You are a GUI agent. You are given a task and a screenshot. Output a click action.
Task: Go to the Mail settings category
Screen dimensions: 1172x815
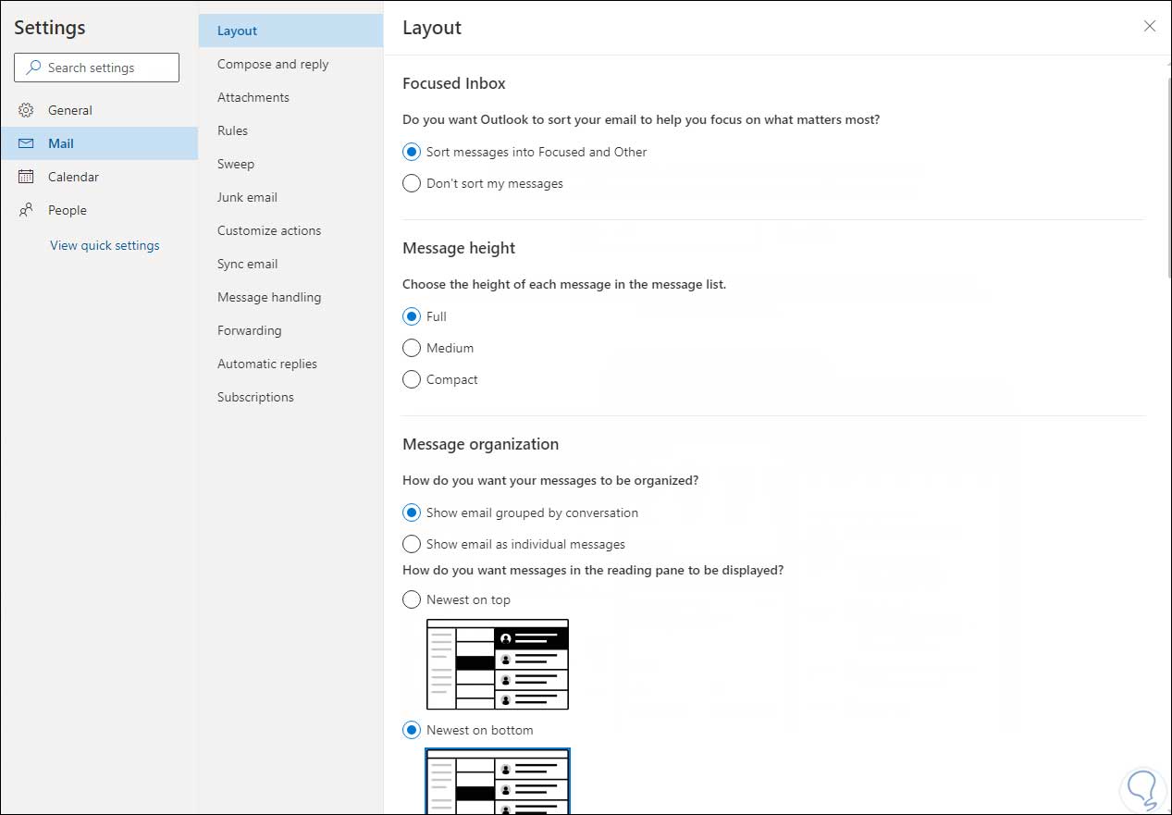point(99,143)
